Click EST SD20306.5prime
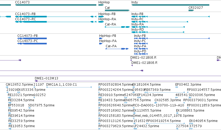This screenshot has height=130, width=221. (x=202, y=95)
